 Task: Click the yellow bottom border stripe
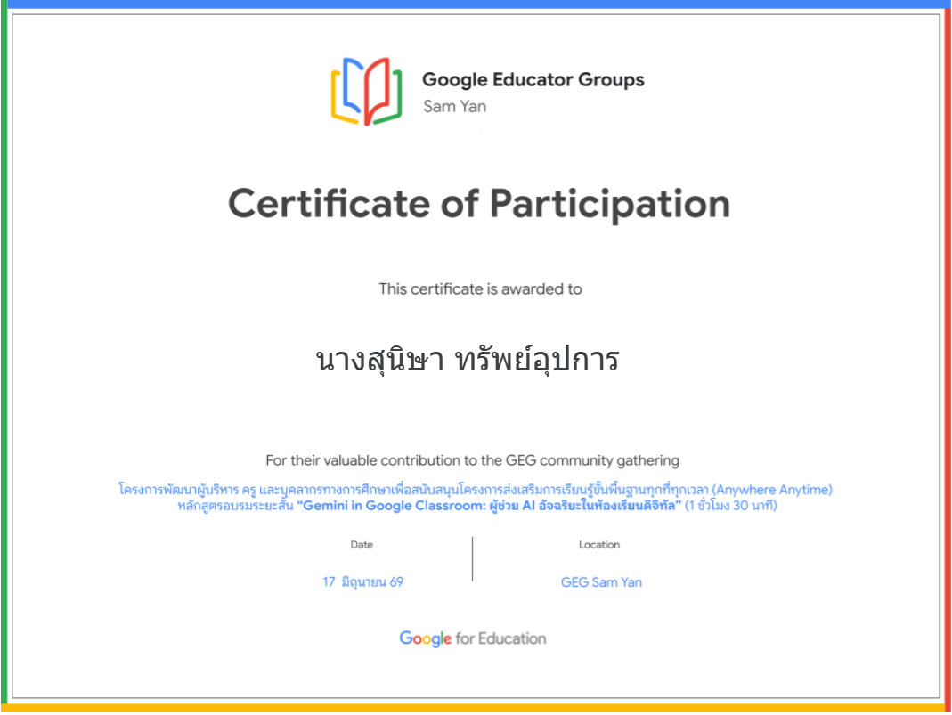[474, 708]
